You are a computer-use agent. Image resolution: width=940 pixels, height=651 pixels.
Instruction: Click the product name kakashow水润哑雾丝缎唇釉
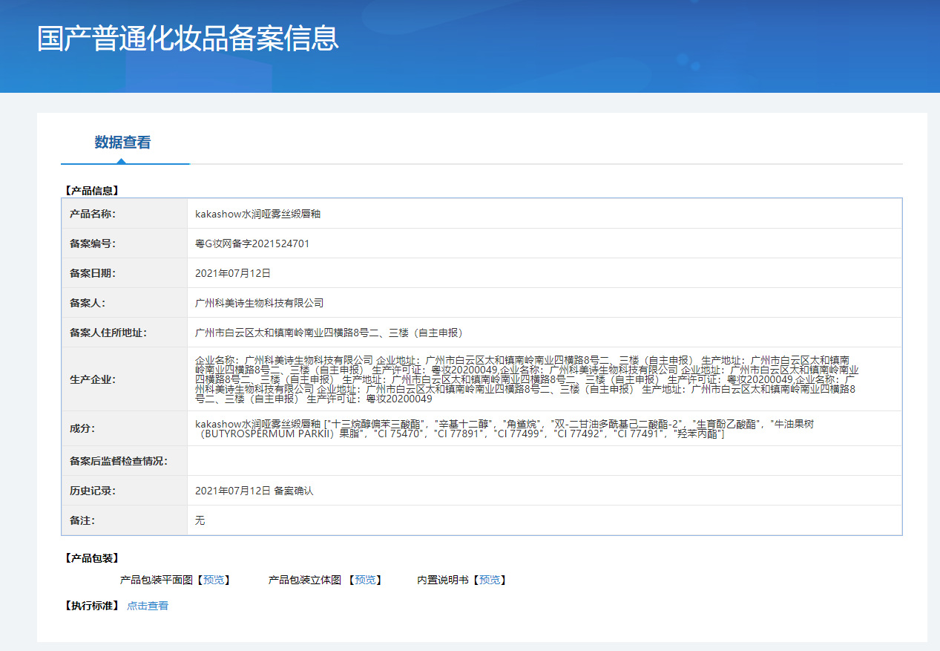(x=257, y=214)
